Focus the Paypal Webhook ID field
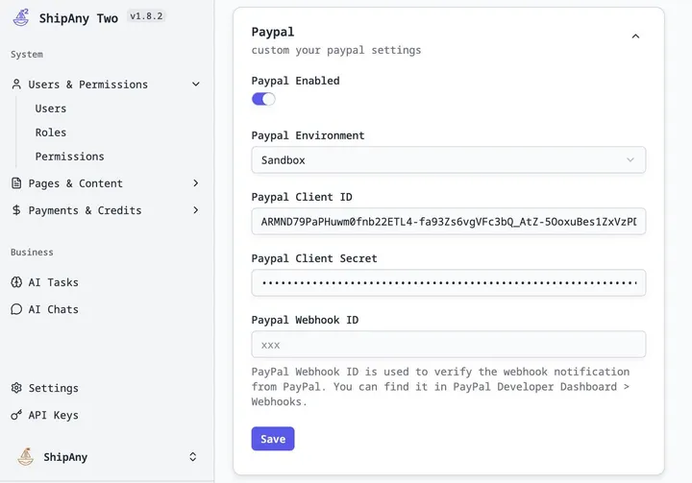The image size is (692, 483). click(448, 345)
